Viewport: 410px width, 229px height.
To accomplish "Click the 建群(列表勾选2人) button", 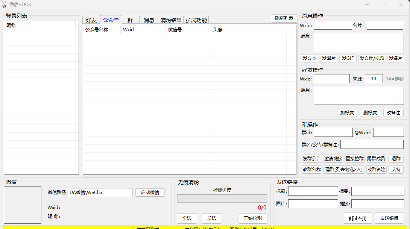I will (x=344, y=170).
